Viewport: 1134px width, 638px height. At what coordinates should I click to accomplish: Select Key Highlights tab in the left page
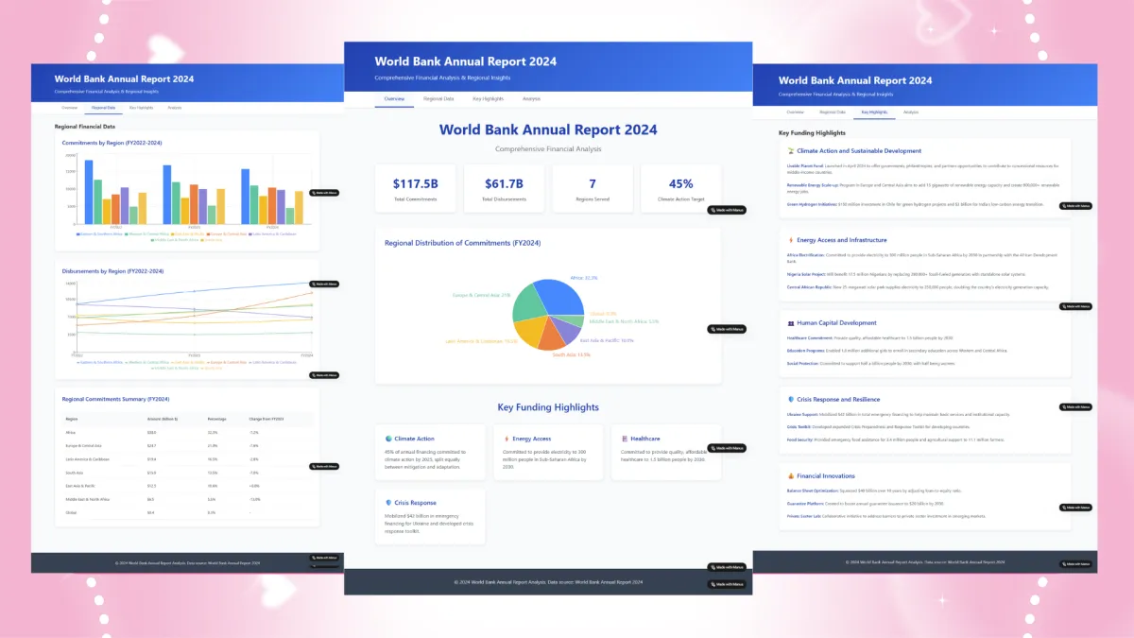coord(139,108)
